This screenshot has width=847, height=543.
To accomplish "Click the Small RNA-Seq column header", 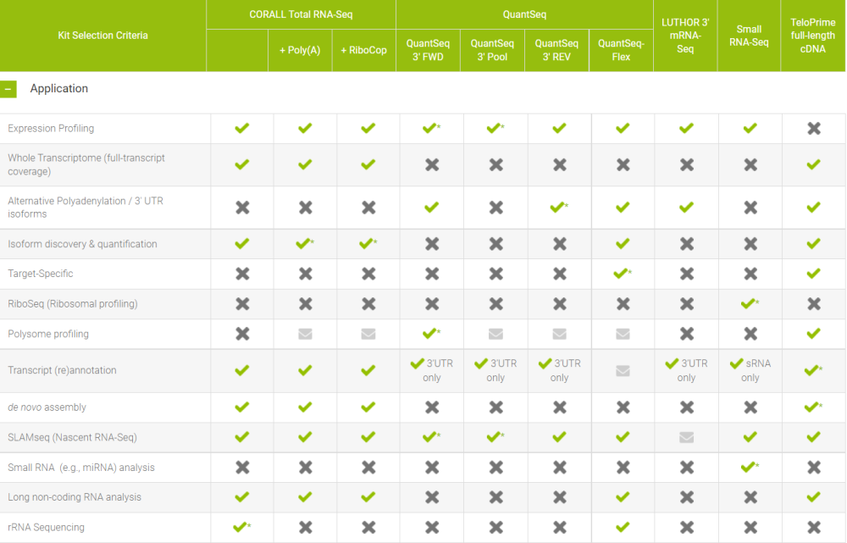I will click(750, 36).
